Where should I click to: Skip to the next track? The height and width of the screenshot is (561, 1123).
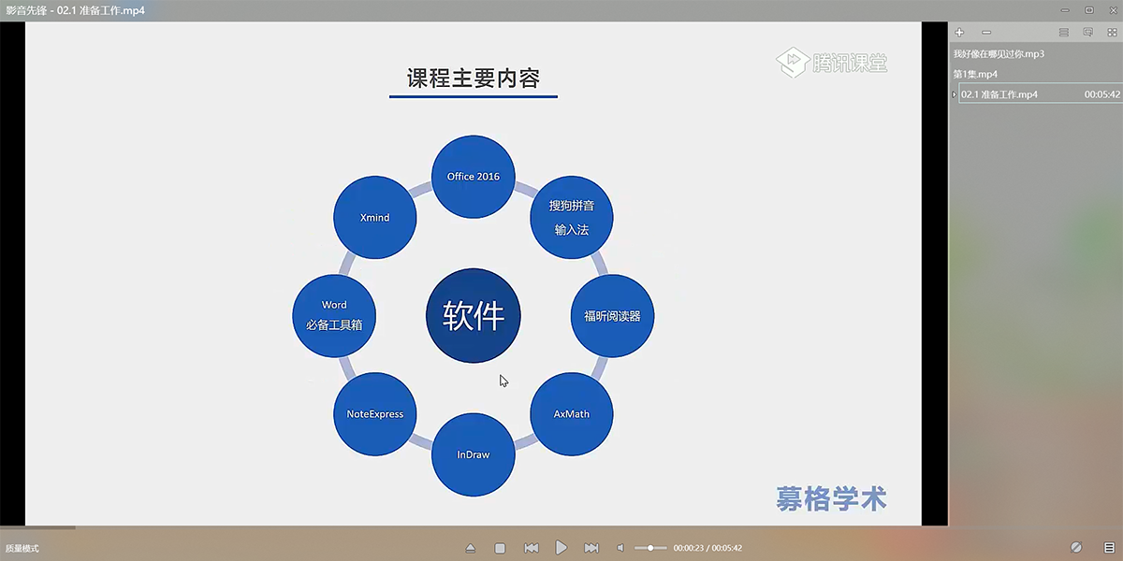click(x=591, y=548)
